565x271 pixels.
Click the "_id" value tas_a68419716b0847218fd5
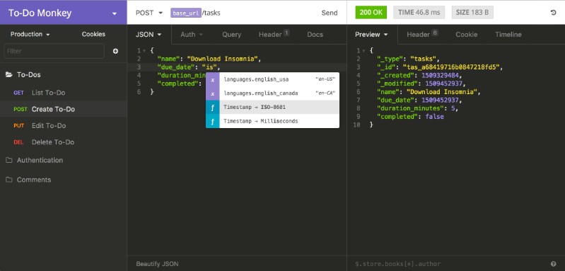tap(452, 67)
